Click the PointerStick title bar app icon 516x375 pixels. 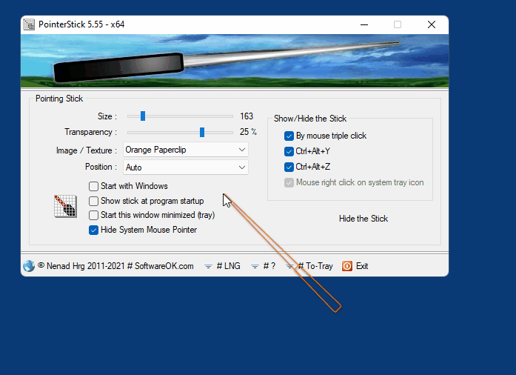(x=29, y=24)
